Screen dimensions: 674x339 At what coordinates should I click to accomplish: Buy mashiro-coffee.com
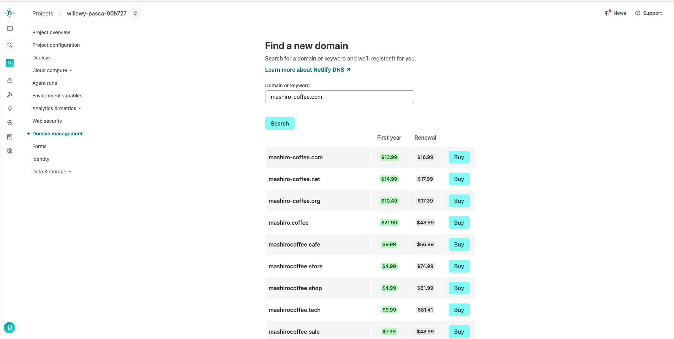pos(459,157)
